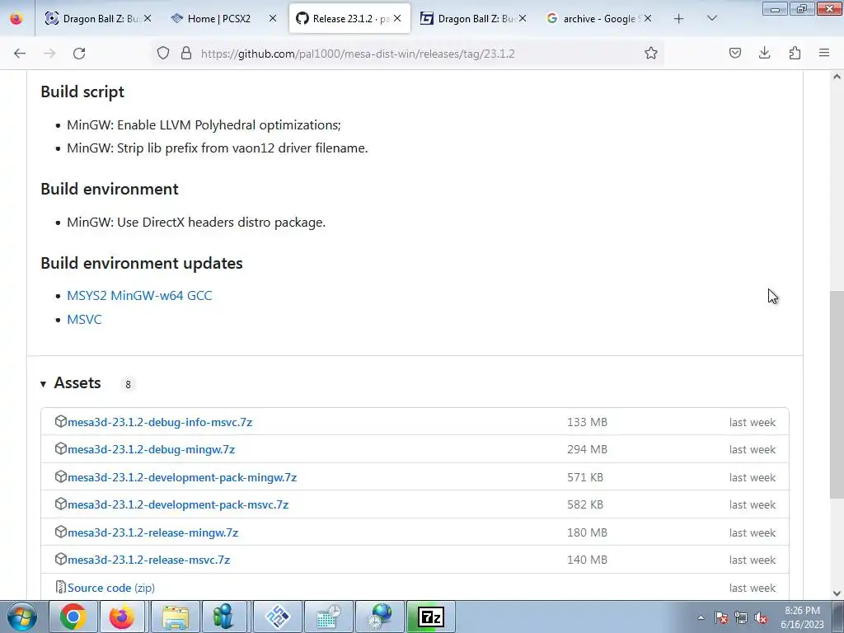Open Windows Explorer folder from taskbar
The width and height of the screenshot is (844, 633).
coord(176,617)
